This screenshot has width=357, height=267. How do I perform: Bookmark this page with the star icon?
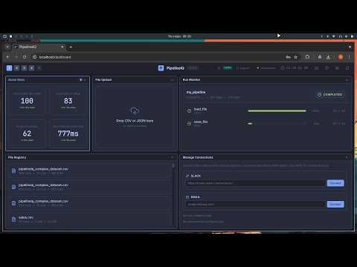(295, 57)
